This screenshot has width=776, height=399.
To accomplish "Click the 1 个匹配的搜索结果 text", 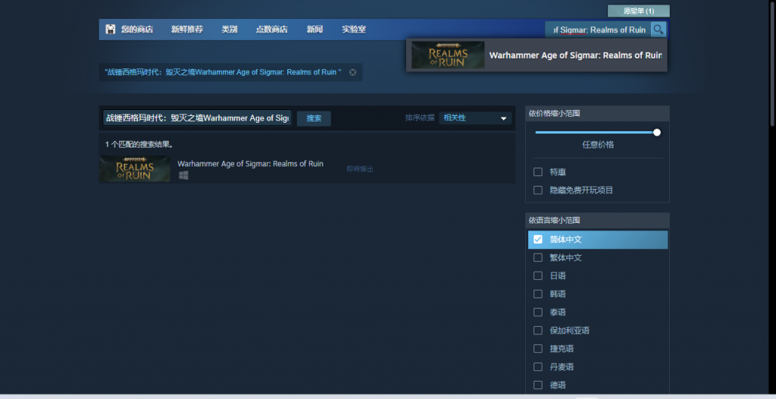I will click(139, 145).
